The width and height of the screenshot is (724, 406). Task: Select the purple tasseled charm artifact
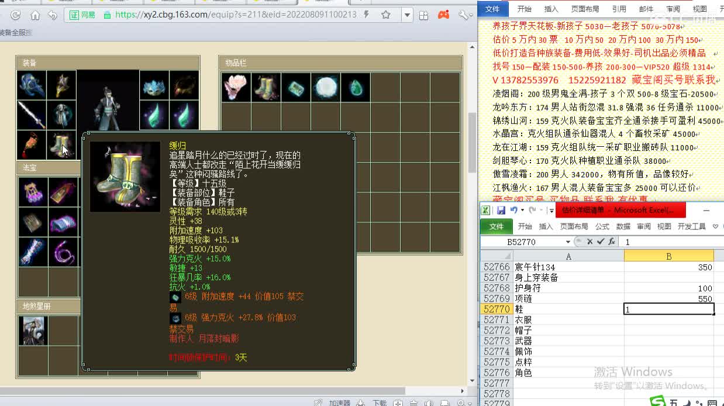tap(33, 192)
